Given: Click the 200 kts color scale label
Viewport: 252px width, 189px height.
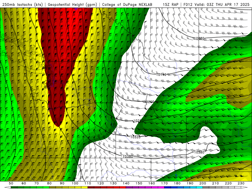Looking at the screenshot, I should click(203, 183).
